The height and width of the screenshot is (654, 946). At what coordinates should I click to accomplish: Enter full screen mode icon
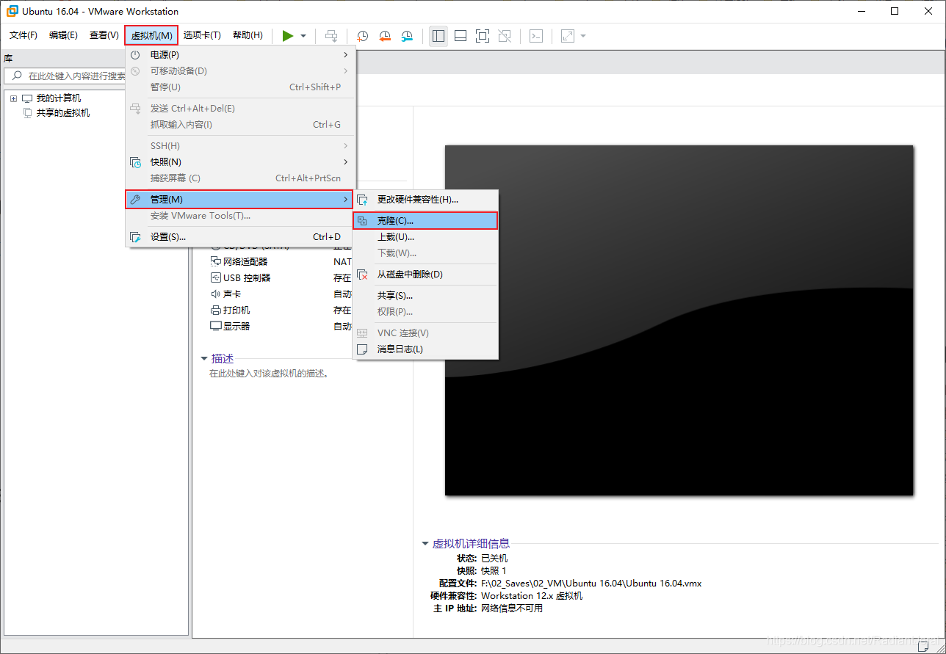pos(483,35)
